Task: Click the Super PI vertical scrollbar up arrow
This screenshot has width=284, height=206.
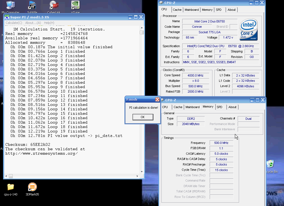Action: 142,28
